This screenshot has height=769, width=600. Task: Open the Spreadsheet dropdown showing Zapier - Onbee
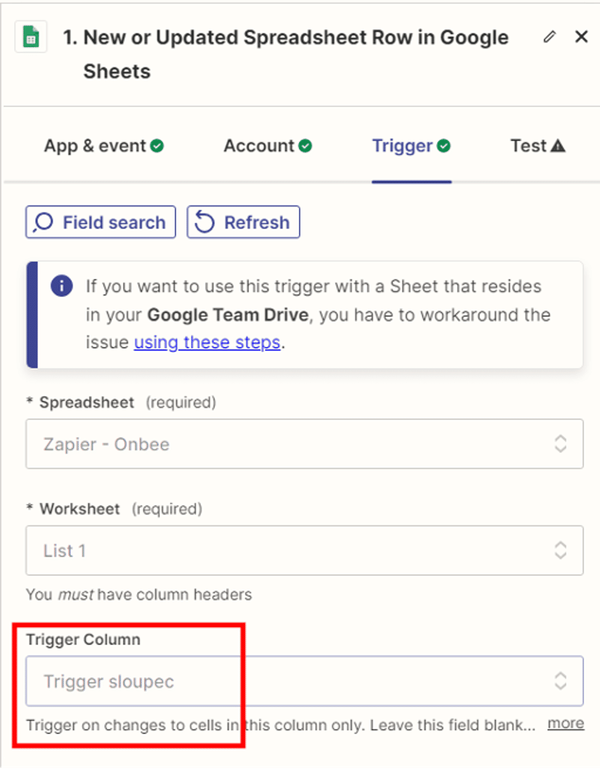click(x=304, y=444)
